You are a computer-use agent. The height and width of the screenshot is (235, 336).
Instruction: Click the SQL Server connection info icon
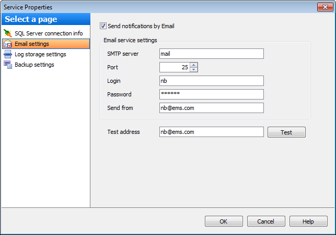tap(8, 33)
